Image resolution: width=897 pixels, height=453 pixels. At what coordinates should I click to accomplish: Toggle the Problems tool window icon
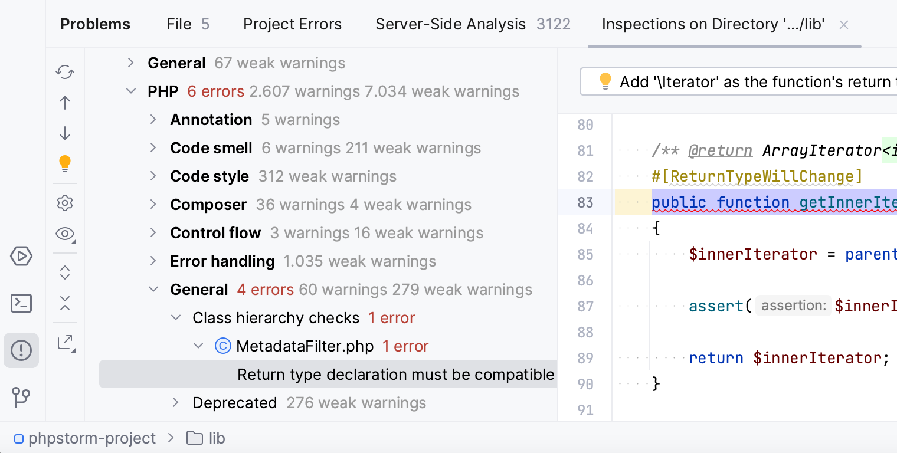(21, 350)
